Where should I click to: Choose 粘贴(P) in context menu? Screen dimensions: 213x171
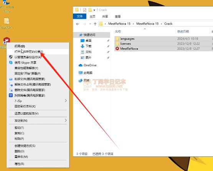click(38, 138)
